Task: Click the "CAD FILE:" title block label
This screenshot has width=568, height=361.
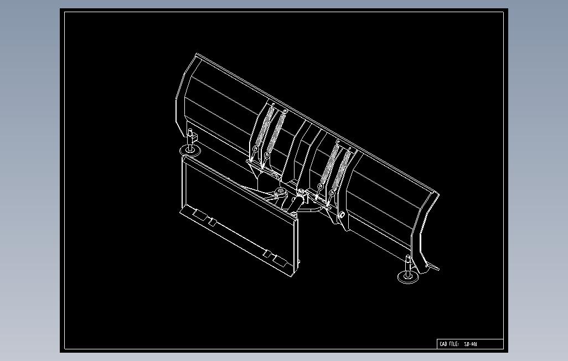Action: click(x=449, y=344)
